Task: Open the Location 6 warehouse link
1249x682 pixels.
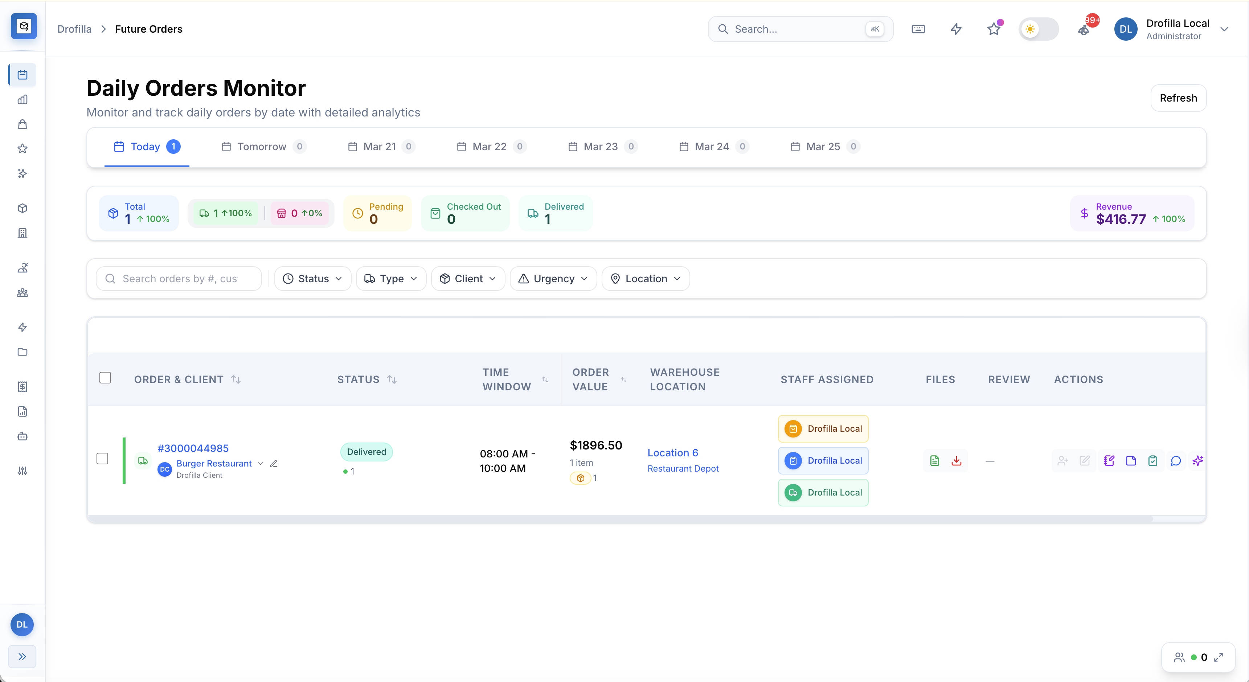Action: pyautogui.click(x=672, y=452)
